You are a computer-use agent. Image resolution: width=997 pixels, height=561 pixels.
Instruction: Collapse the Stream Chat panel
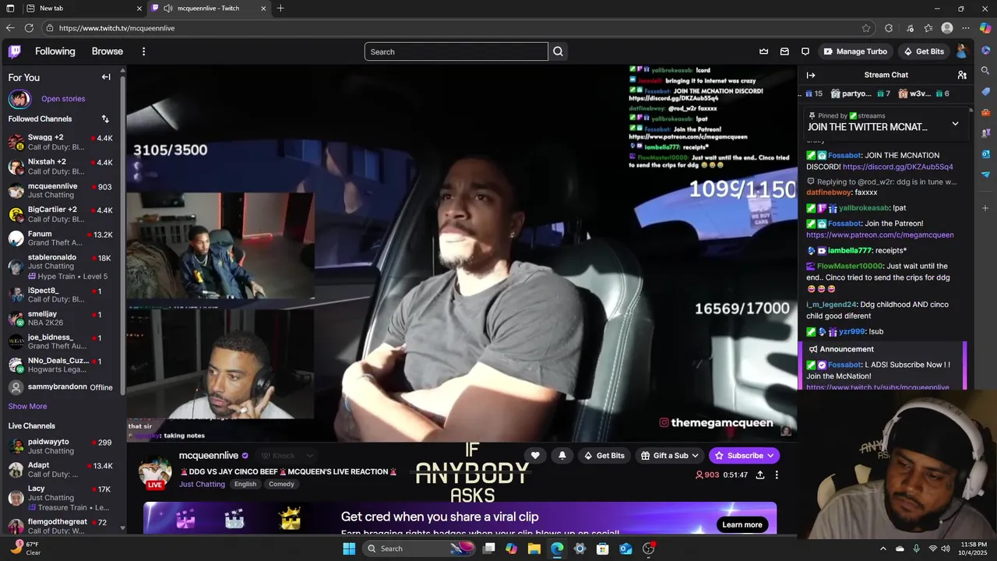(811, 75)
